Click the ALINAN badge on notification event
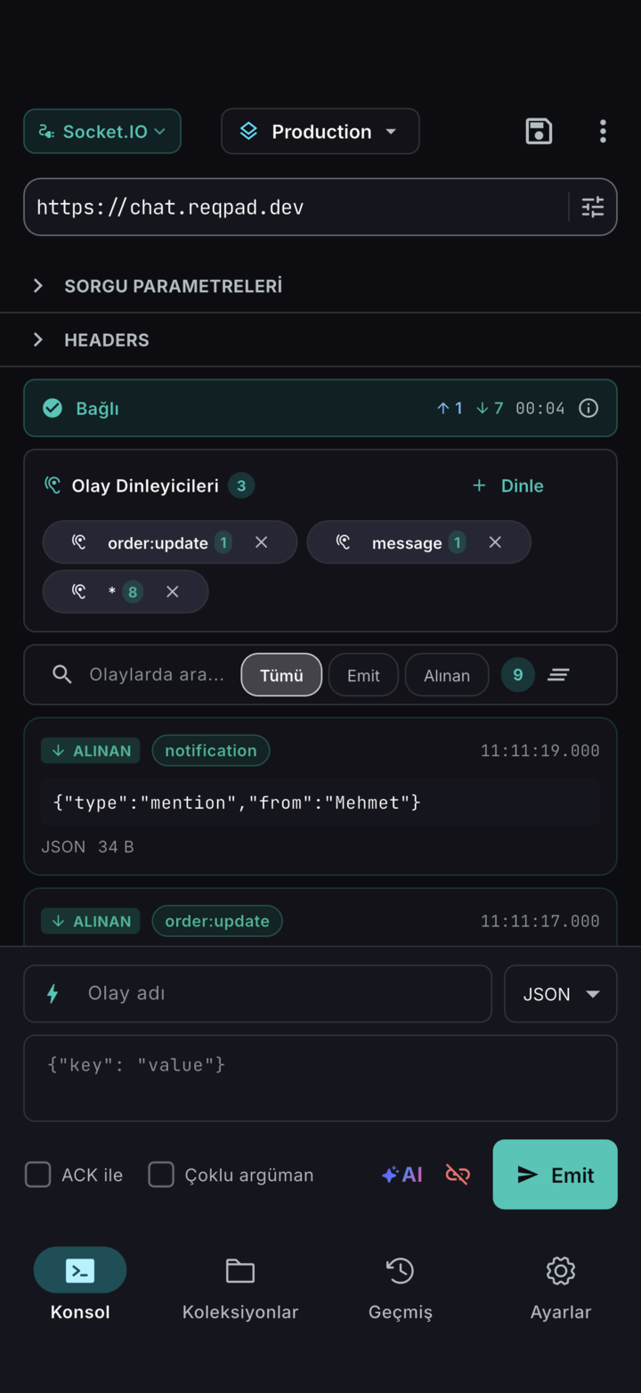This screenshot has height=1393, width=641. pos(91,751)
